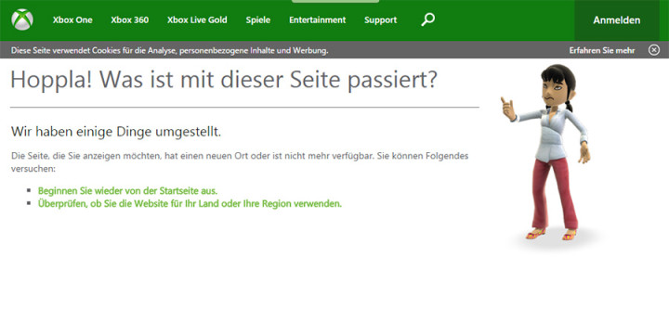The height and width of the screenshot is (334, 669).
Task: Open the Support menu
Action: click(381, 20)
